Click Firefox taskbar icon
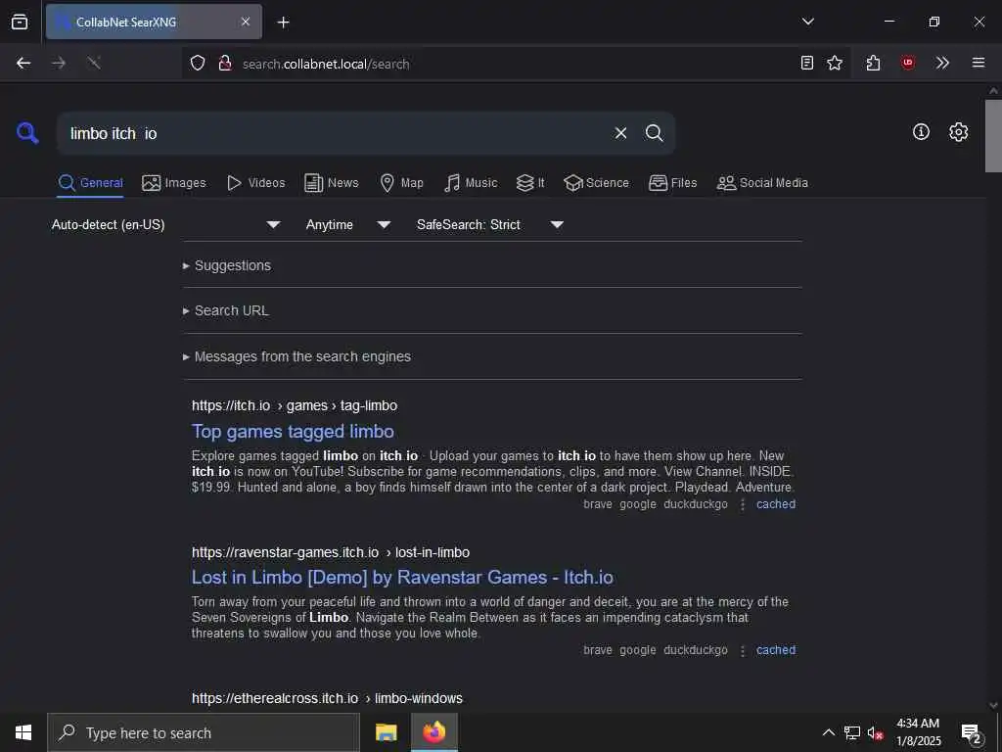Image resolution: width=1002 pixels, height=752 pixels. [x=433, y=732]
